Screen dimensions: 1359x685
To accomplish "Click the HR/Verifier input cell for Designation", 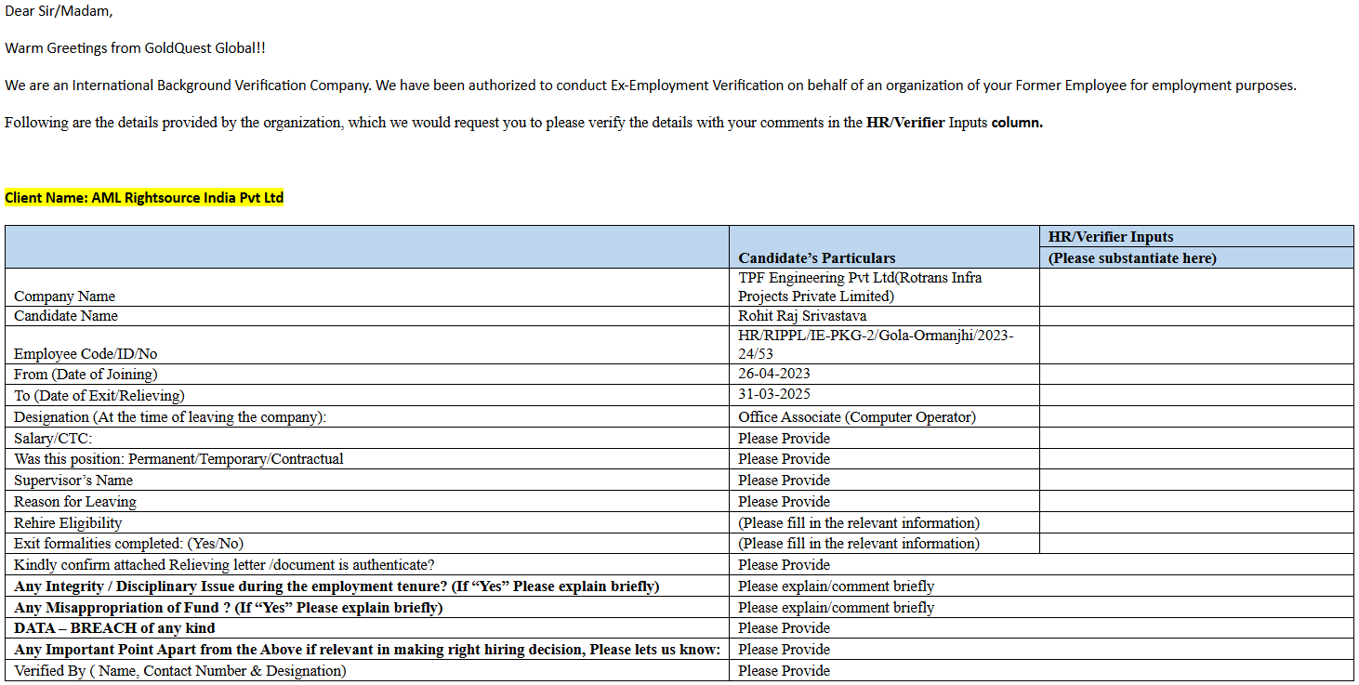I will click(x=1196, y=416).
